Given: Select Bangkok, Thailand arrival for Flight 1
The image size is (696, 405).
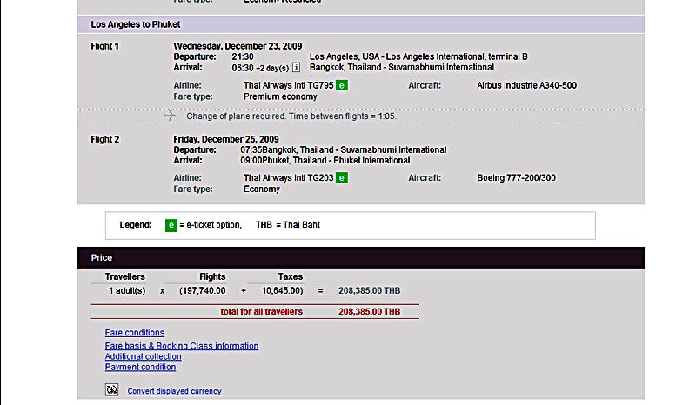Looking at the screenshot, I should point(402,68).
